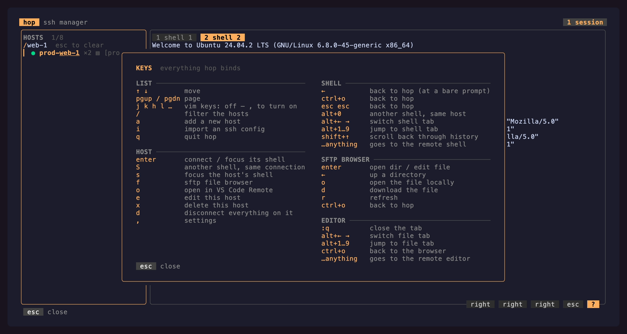627x334 pixels.
Task: Click the ':q' editor shortcut
Action: [x=325, y=228]
